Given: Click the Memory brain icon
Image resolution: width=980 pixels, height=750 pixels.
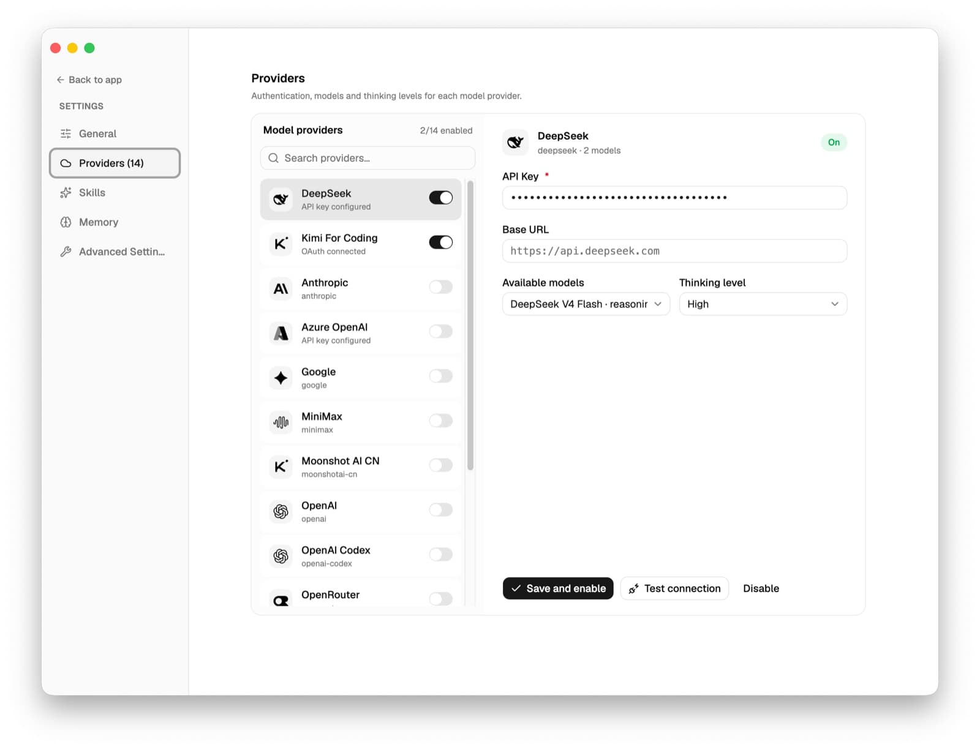Looking at the screenshot, I should pos(66,222).
